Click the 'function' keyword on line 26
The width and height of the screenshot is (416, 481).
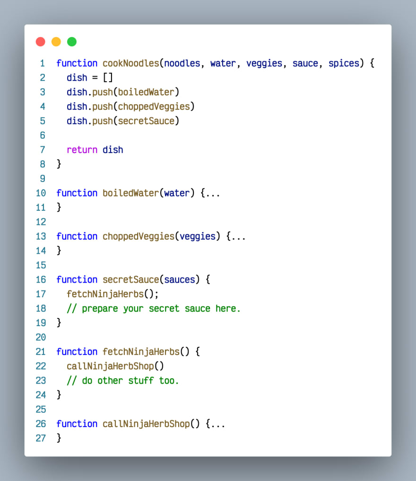pyautogui.click(x=77, y=424)
